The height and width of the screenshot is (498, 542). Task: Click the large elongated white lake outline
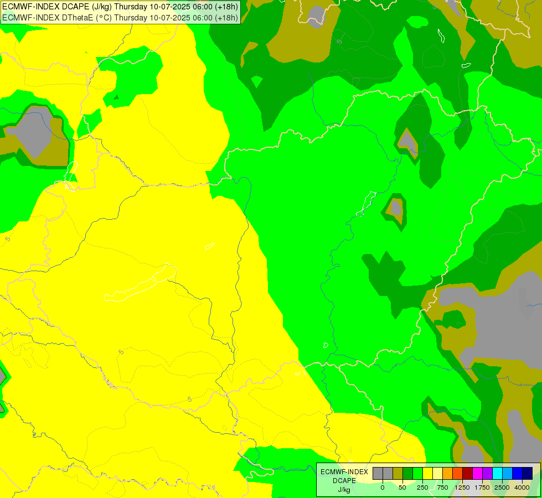click(x=140, y=282)
